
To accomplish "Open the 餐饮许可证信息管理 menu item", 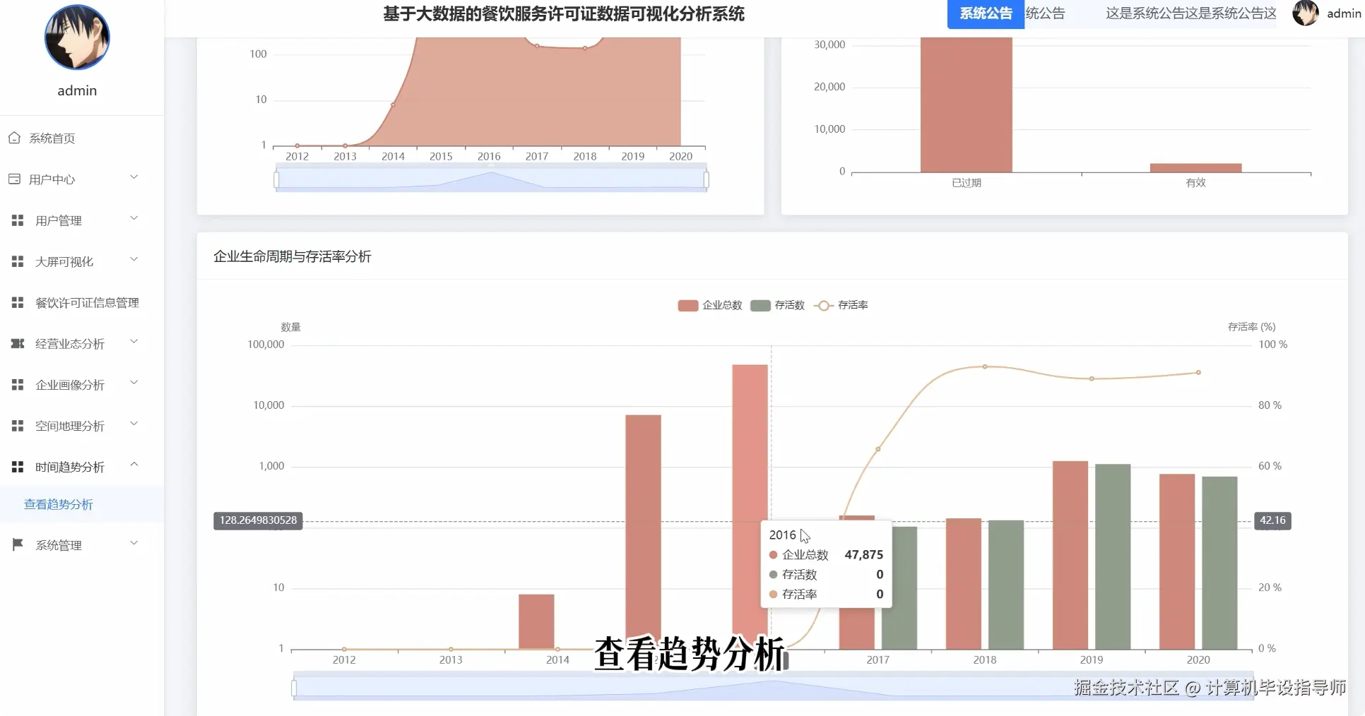I will coord(82,302).
